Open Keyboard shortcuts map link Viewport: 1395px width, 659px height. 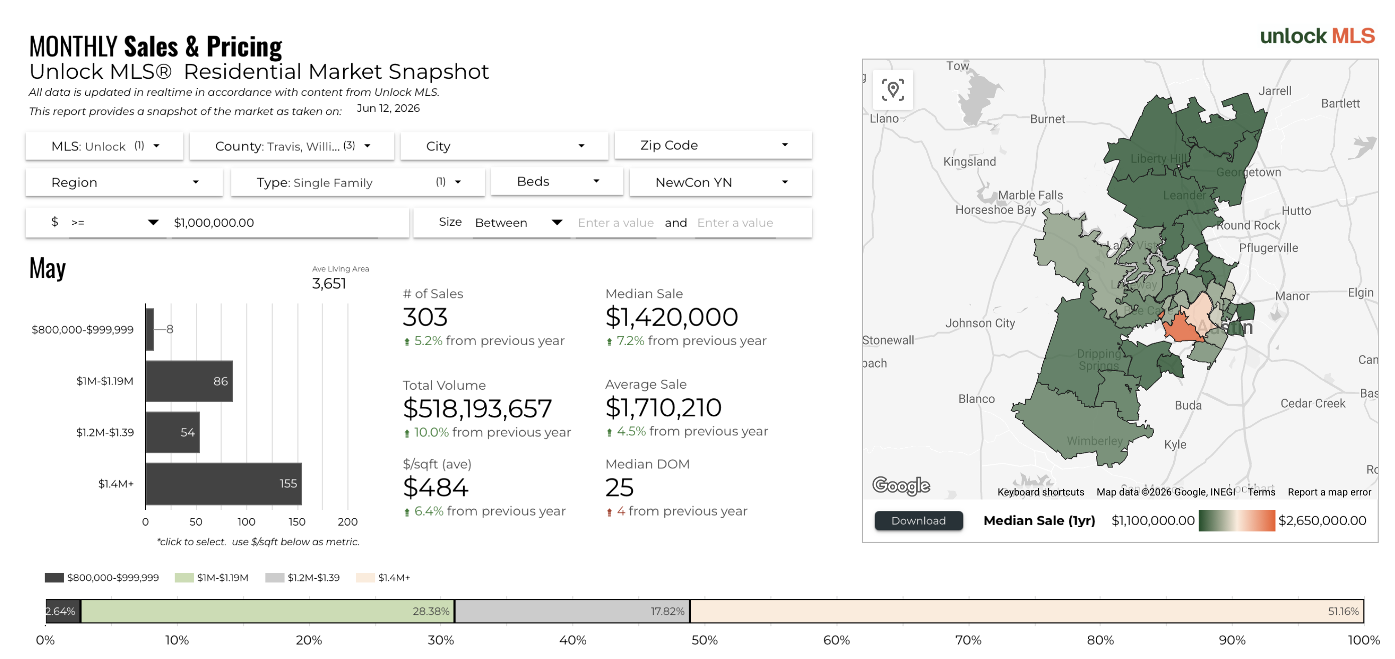[1040, 491]
